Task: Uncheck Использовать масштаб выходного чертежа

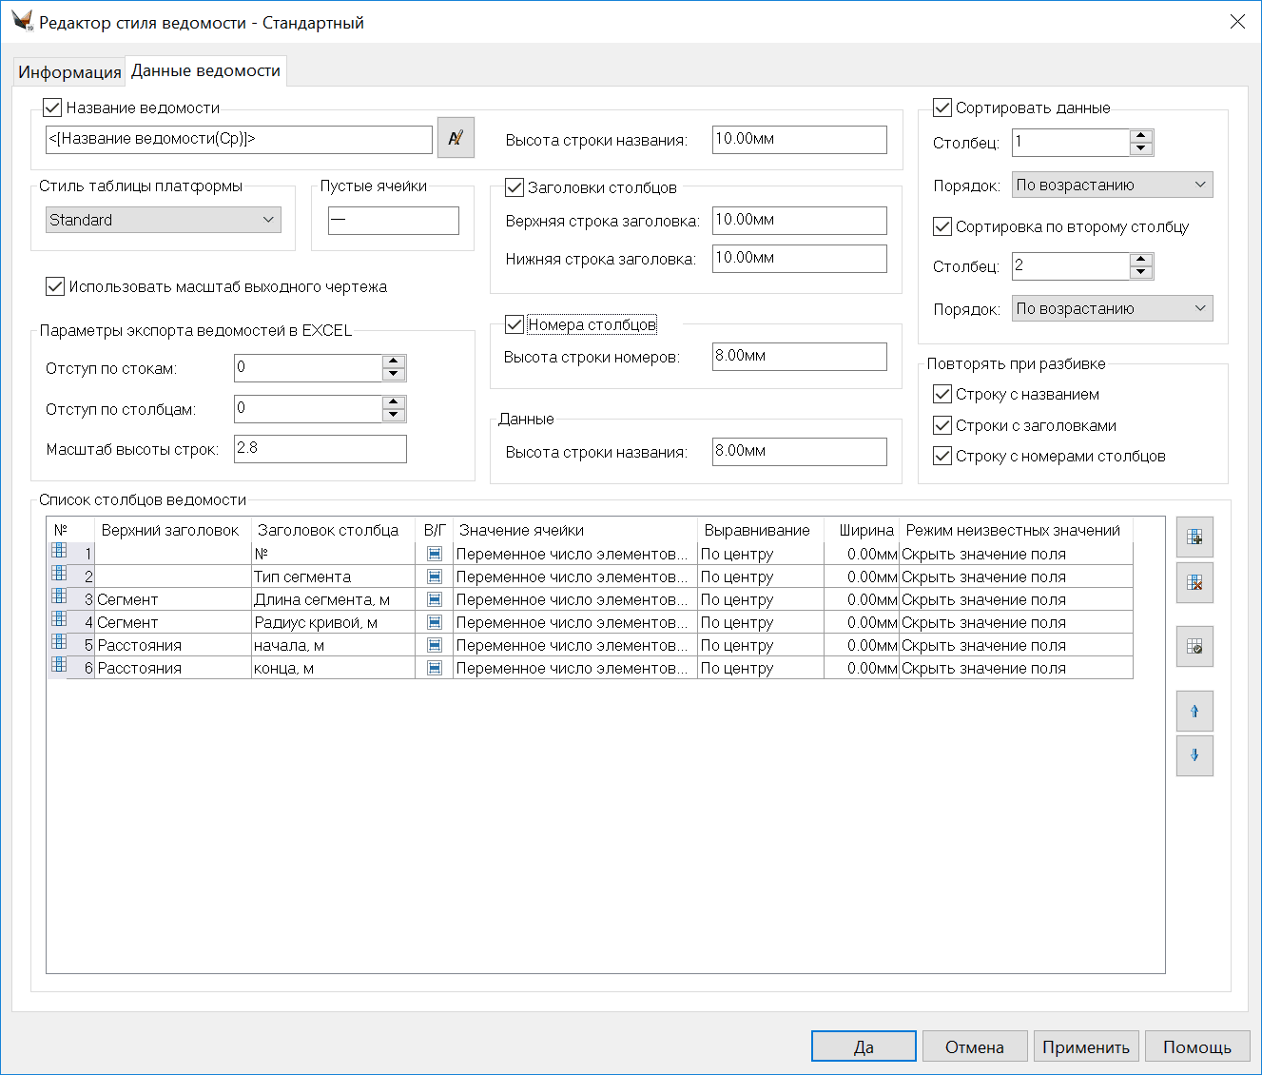Action: coord(55,286)
